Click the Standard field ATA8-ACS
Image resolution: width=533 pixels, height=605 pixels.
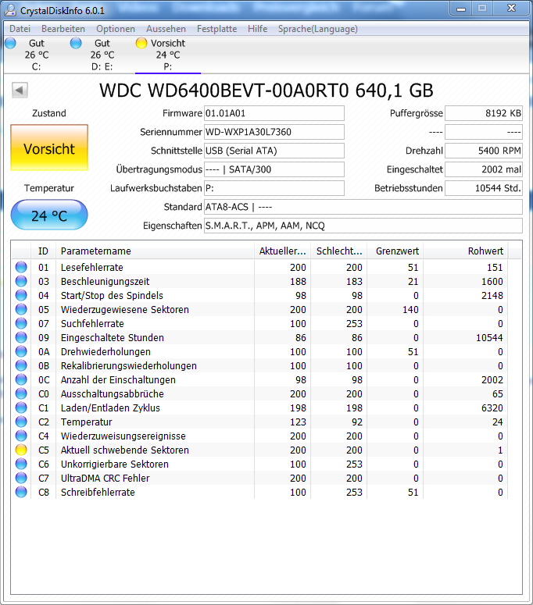tap(363, 207)
